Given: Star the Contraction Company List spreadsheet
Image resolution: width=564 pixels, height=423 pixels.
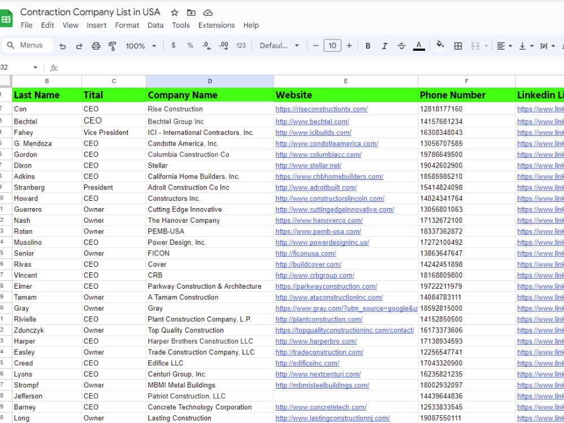Looking at the screenshot, I should [175, 12].
